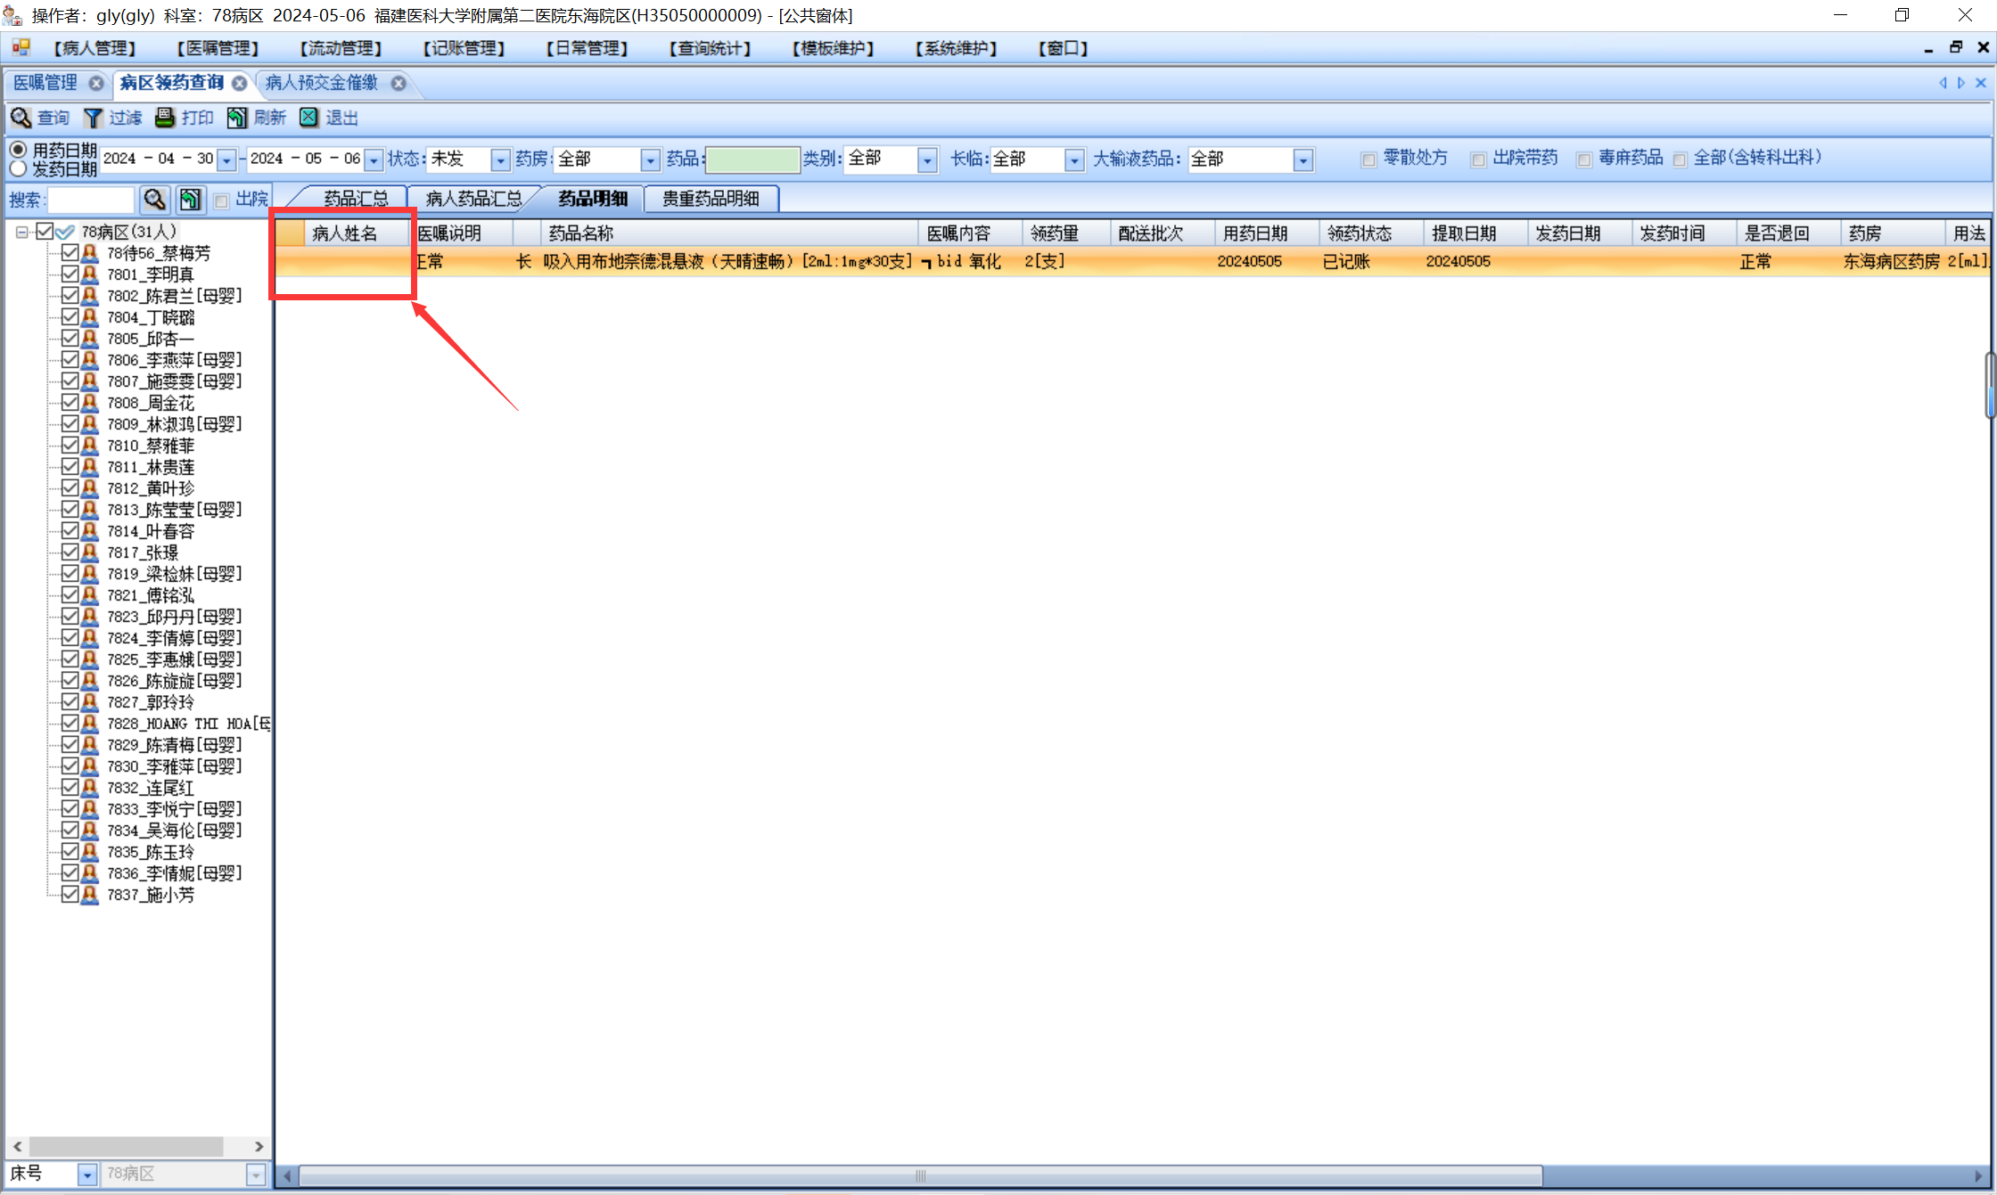This screenshot has height=1195, width=1997.
Task: Click the green refresh icon beside search
Action: point(190,200)
